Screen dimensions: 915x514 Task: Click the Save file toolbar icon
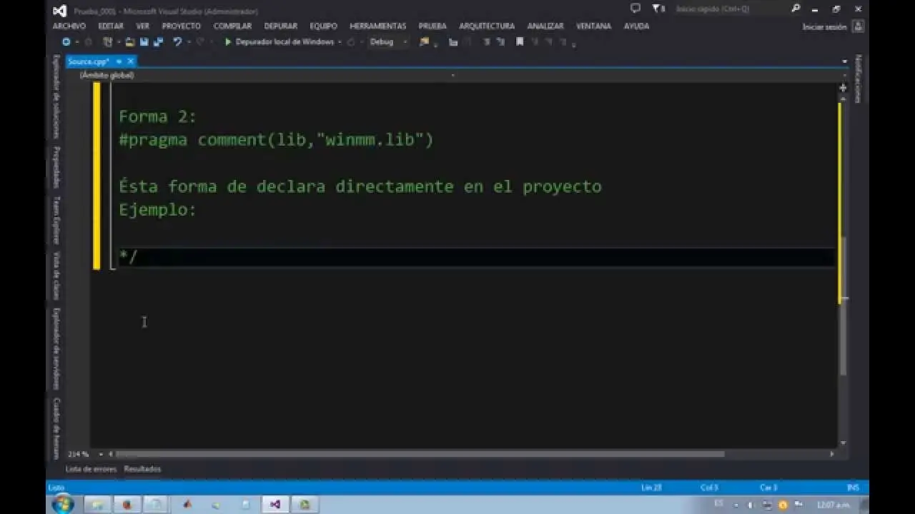(x=145, y=42)
